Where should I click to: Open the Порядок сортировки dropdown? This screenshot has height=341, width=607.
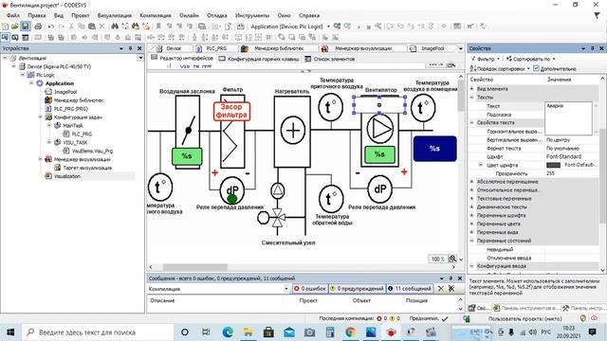[500, 68]
